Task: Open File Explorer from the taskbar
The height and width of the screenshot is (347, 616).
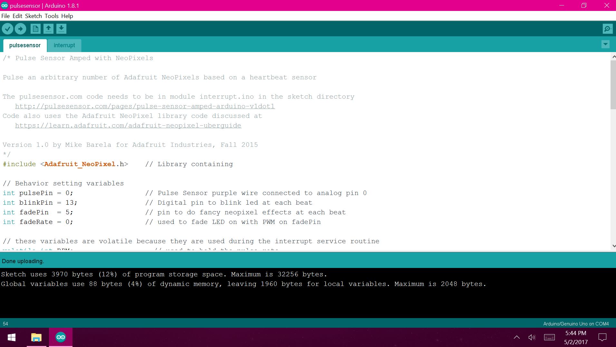Action: click(x=36, y=337)
